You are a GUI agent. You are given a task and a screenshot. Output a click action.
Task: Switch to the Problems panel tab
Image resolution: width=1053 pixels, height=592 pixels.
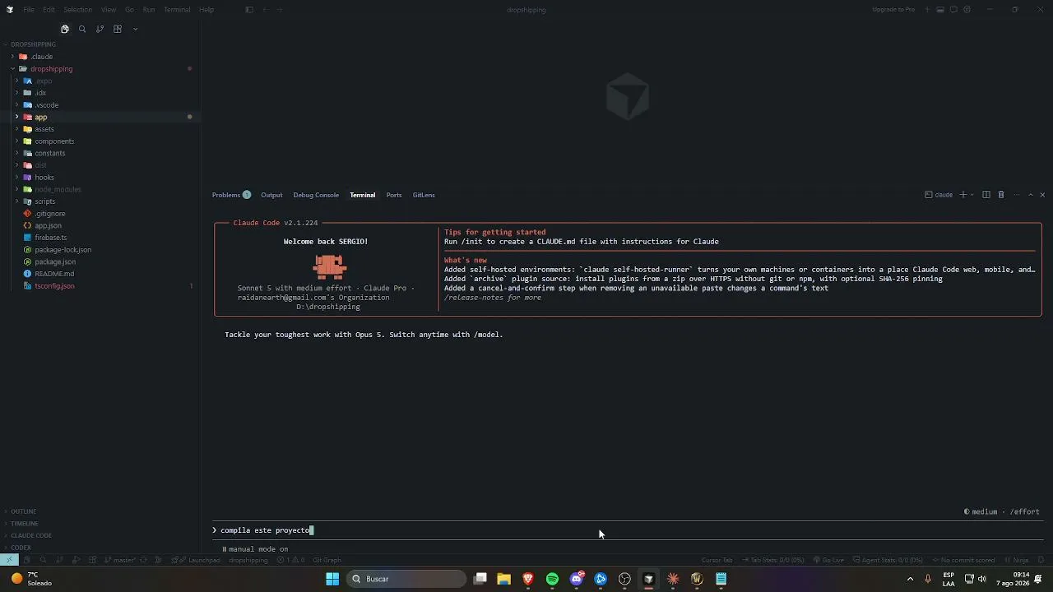coord(231,195)
